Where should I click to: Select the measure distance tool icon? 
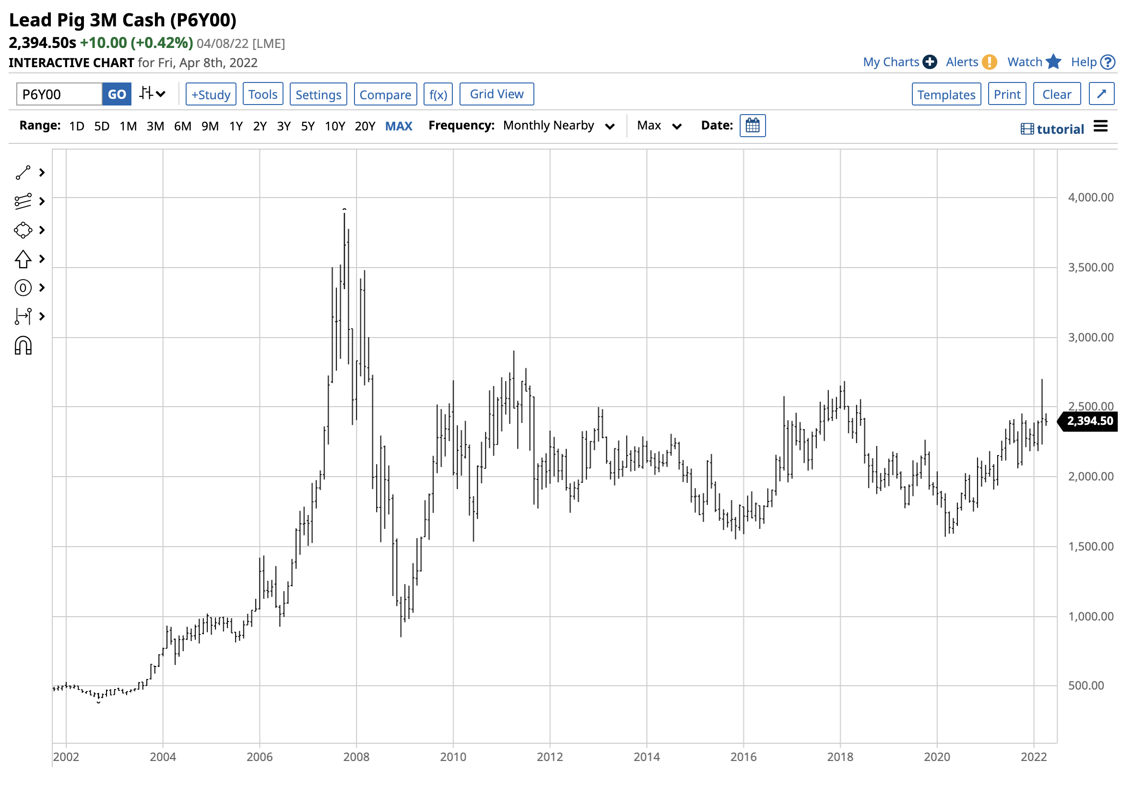coord(23,316)
